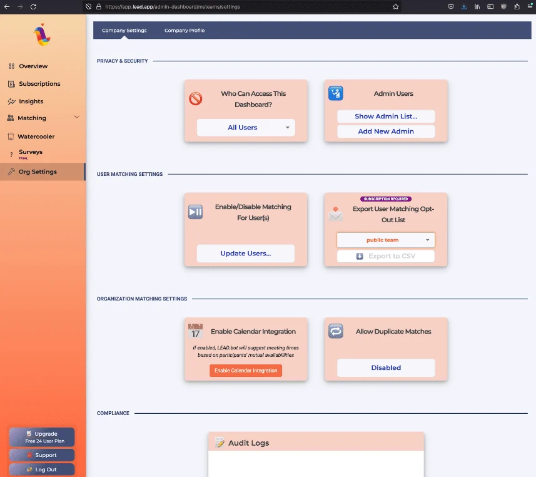The height and width of the screenshot is (477, 536).
Task: Go forward with browser forward arrow
Action: click(x=20, y=6)
